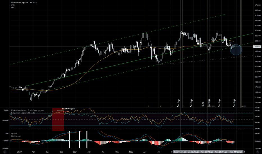Click the -20.00 MACD scale label

(257, 149)
